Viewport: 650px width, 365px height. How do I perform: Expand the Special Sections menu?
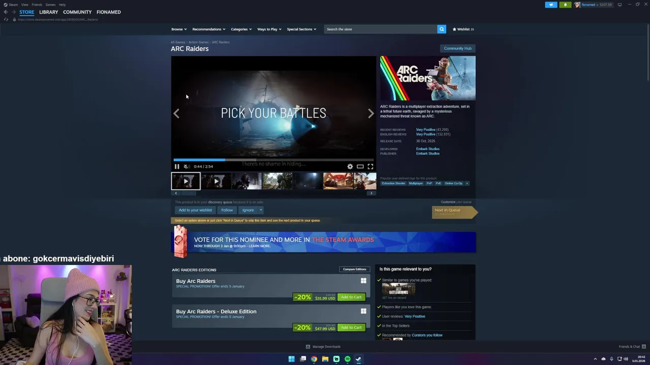click(x=302, y=29)
